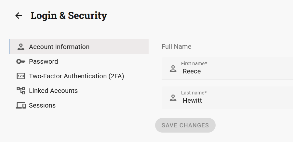This screenshot has width=293, height=142.
Task: Click the person icon next to Account Information
Action: tap(21, 47)
